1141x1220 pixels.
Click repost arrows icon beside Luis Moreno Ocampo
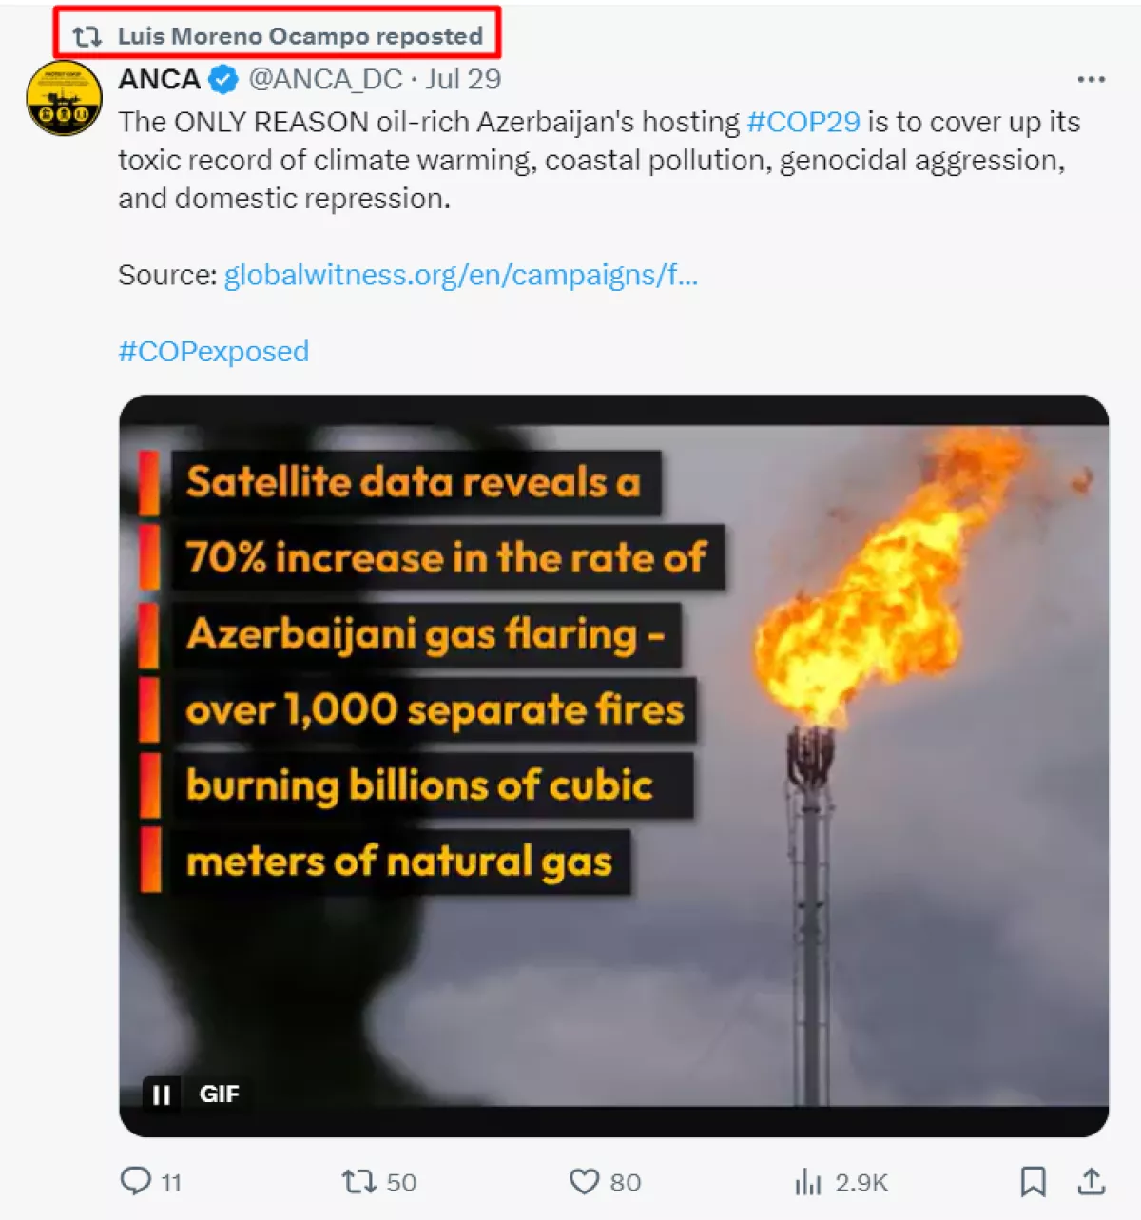(x=87, y=36)
